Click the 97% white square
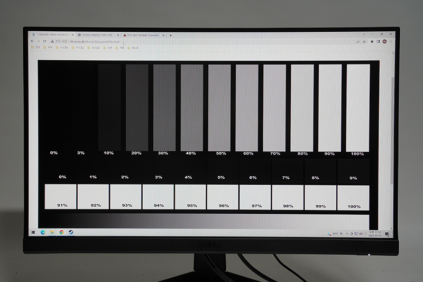The height and width of the screenshot is (282, 423). point(255,197)
